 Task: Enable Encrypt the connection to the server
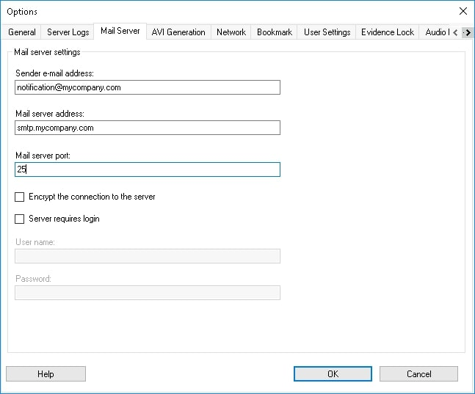click(20, 197)
